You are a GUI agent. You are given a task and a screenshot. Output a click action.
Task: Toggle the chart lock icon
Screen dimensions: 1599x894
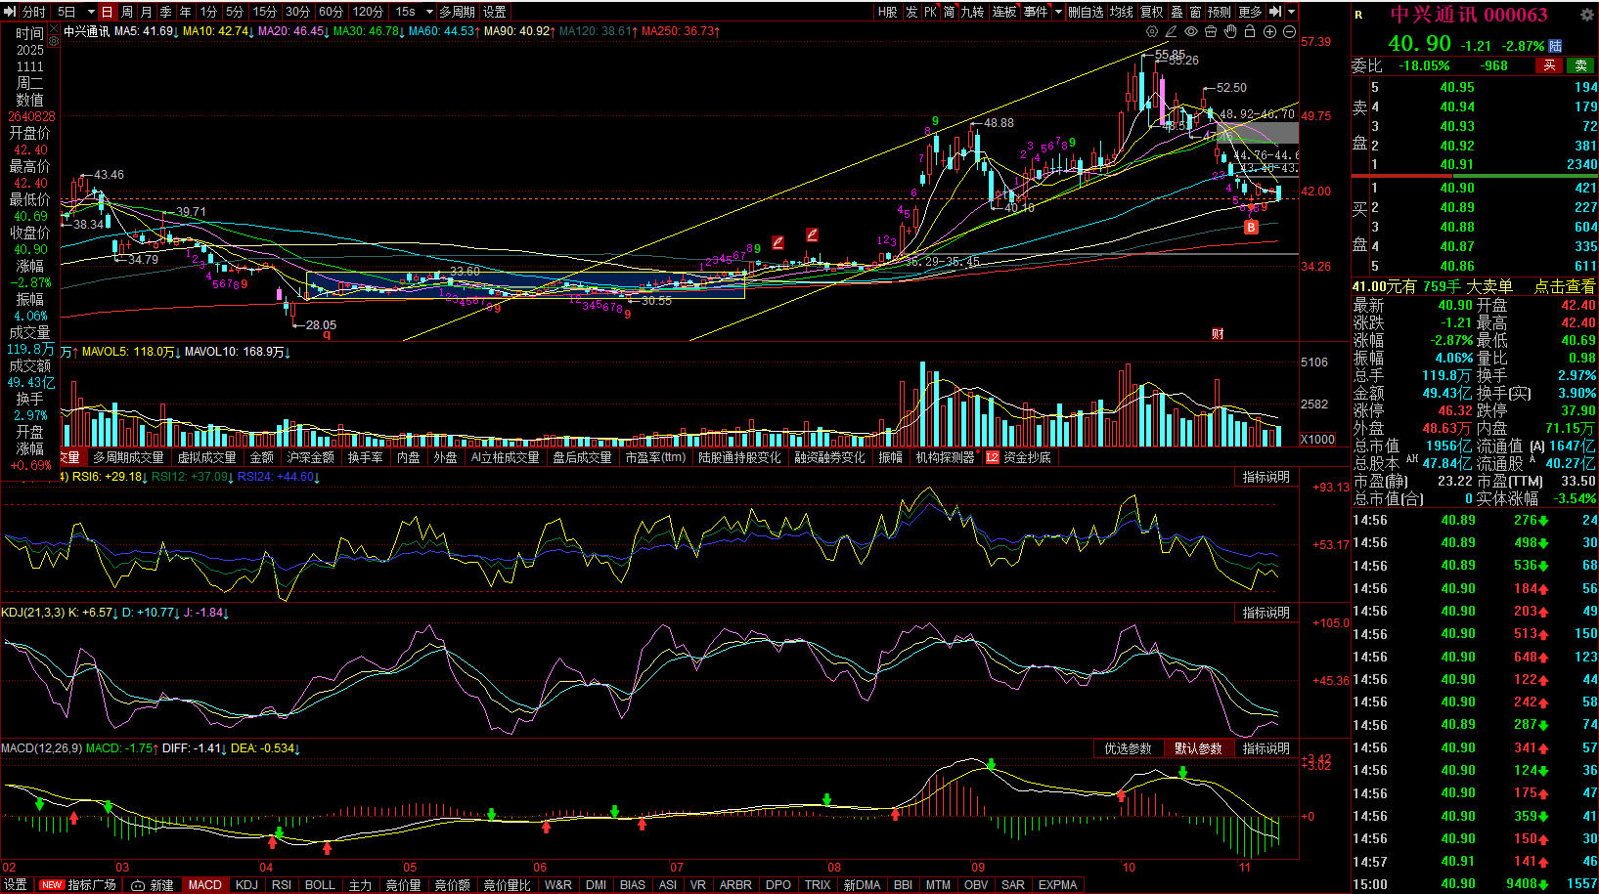[x=1250, y=32]
